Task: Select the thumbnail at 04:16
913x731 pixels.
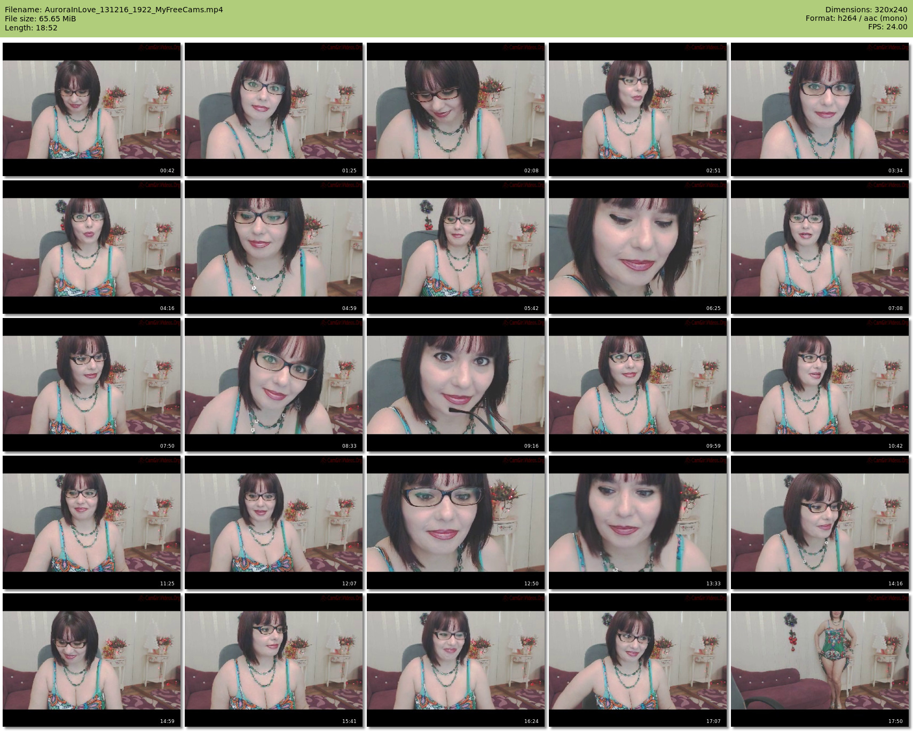Action: (92, 247)
